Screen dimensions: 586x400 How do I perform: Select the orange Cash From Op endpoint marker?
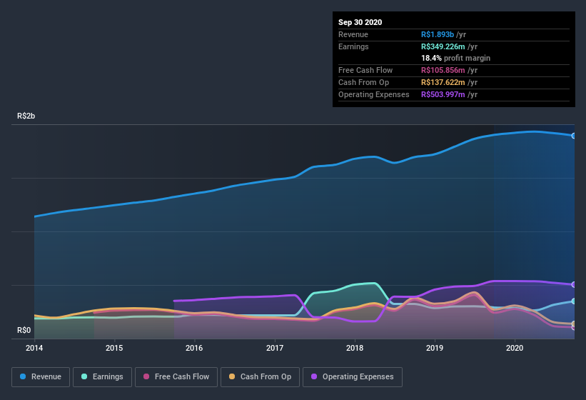pyautogui.click(x=573, y=324)
